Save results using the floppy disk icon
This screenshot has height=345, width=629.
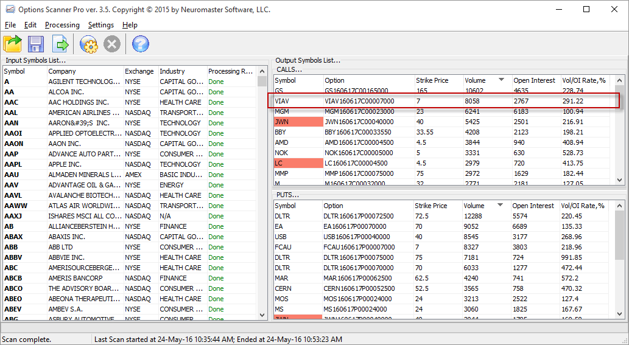click(36, 44)
